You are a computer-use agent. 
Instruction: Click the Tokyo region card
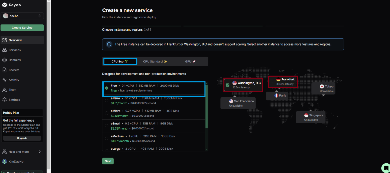pos(323,88)
